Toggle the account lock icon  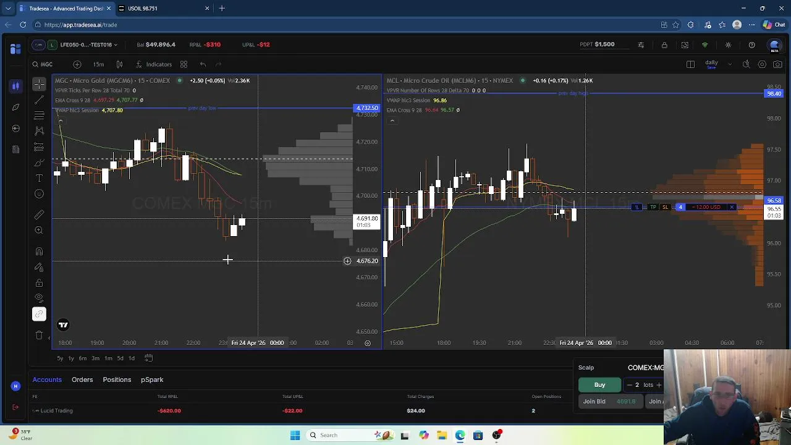(664, 44)
